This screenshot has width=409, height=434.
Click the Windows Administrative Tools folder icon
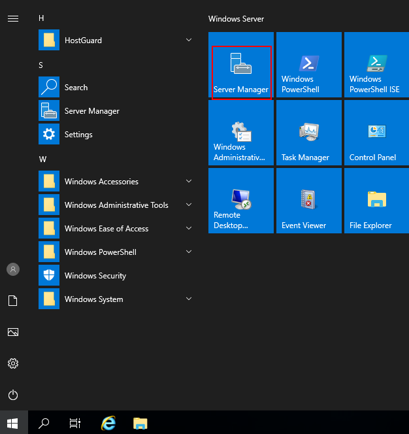49,205
